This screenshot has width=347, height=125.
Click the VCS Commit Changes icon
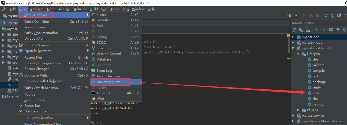point(333,16)
